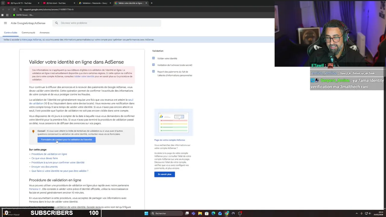Open sidebar article 'Report des paiements'

pos(175,74)
